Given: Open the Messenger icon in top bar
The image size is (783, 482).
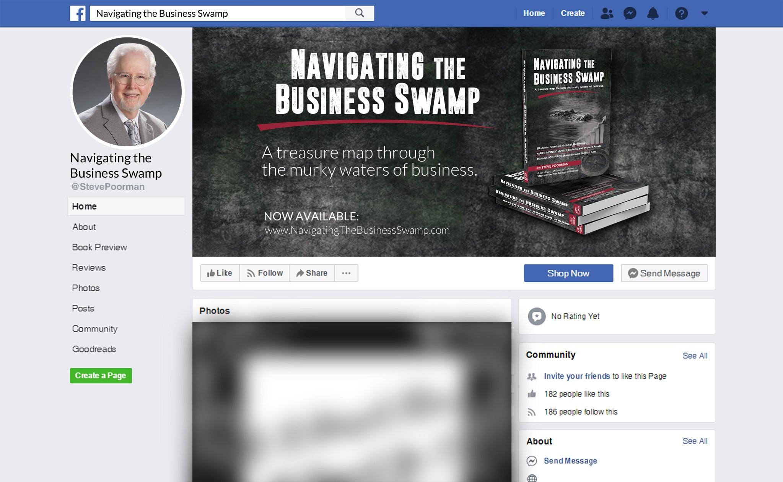Looking at the screenshot, I should [630, 13].
